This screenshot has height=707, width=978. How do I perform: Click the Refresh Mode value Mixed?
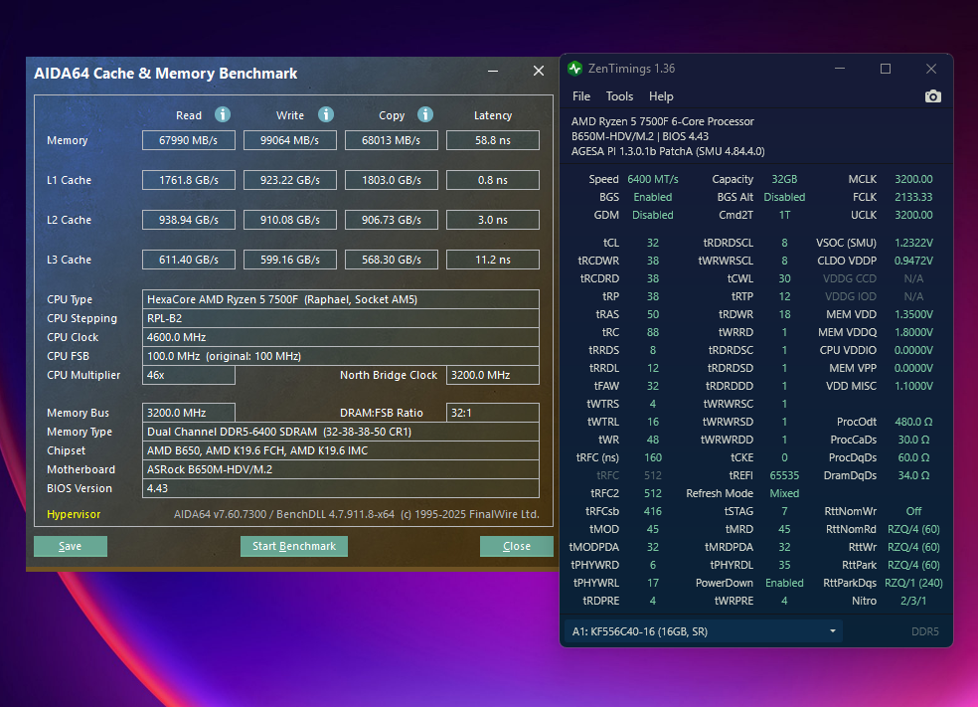784,493
